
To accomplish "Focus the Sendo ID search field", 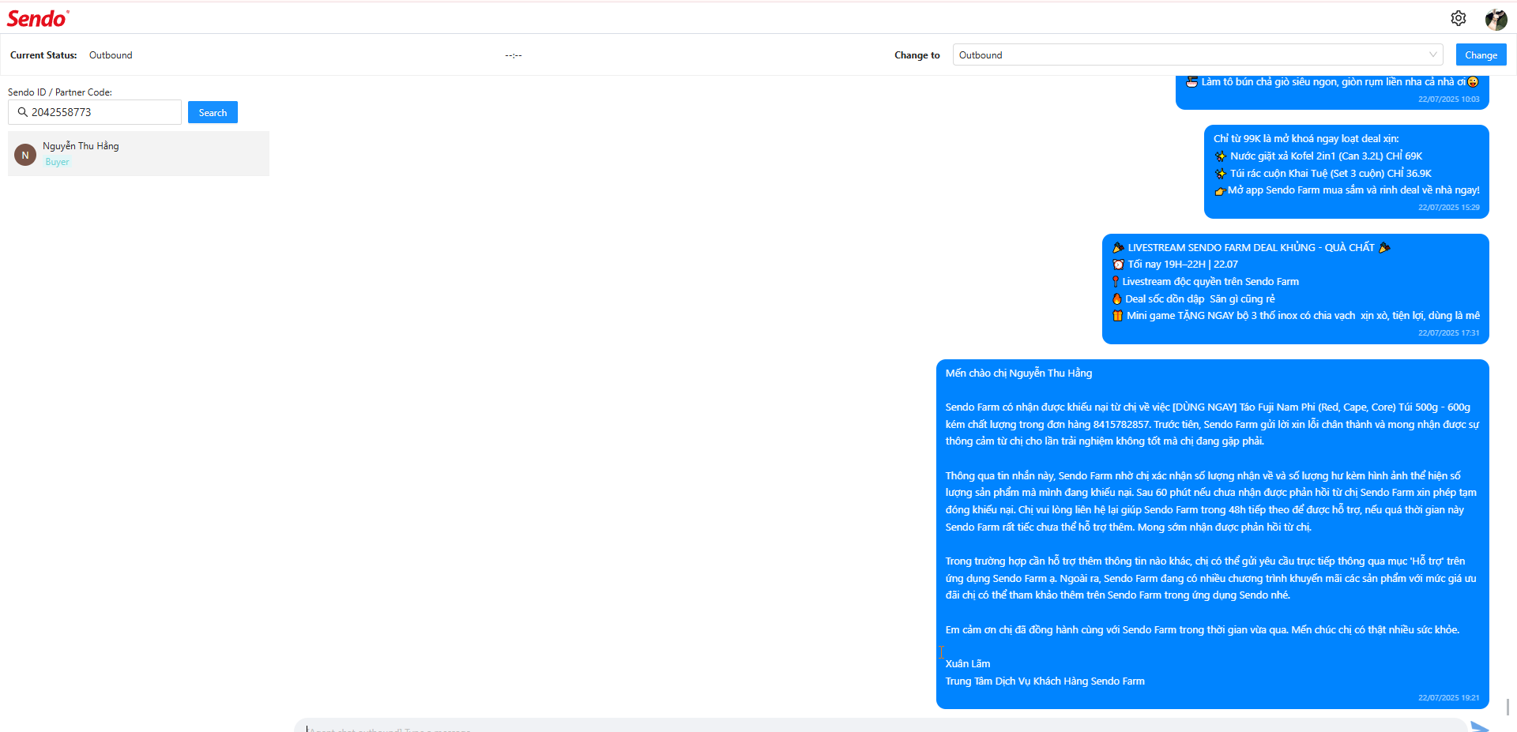I will pos(95,112).
